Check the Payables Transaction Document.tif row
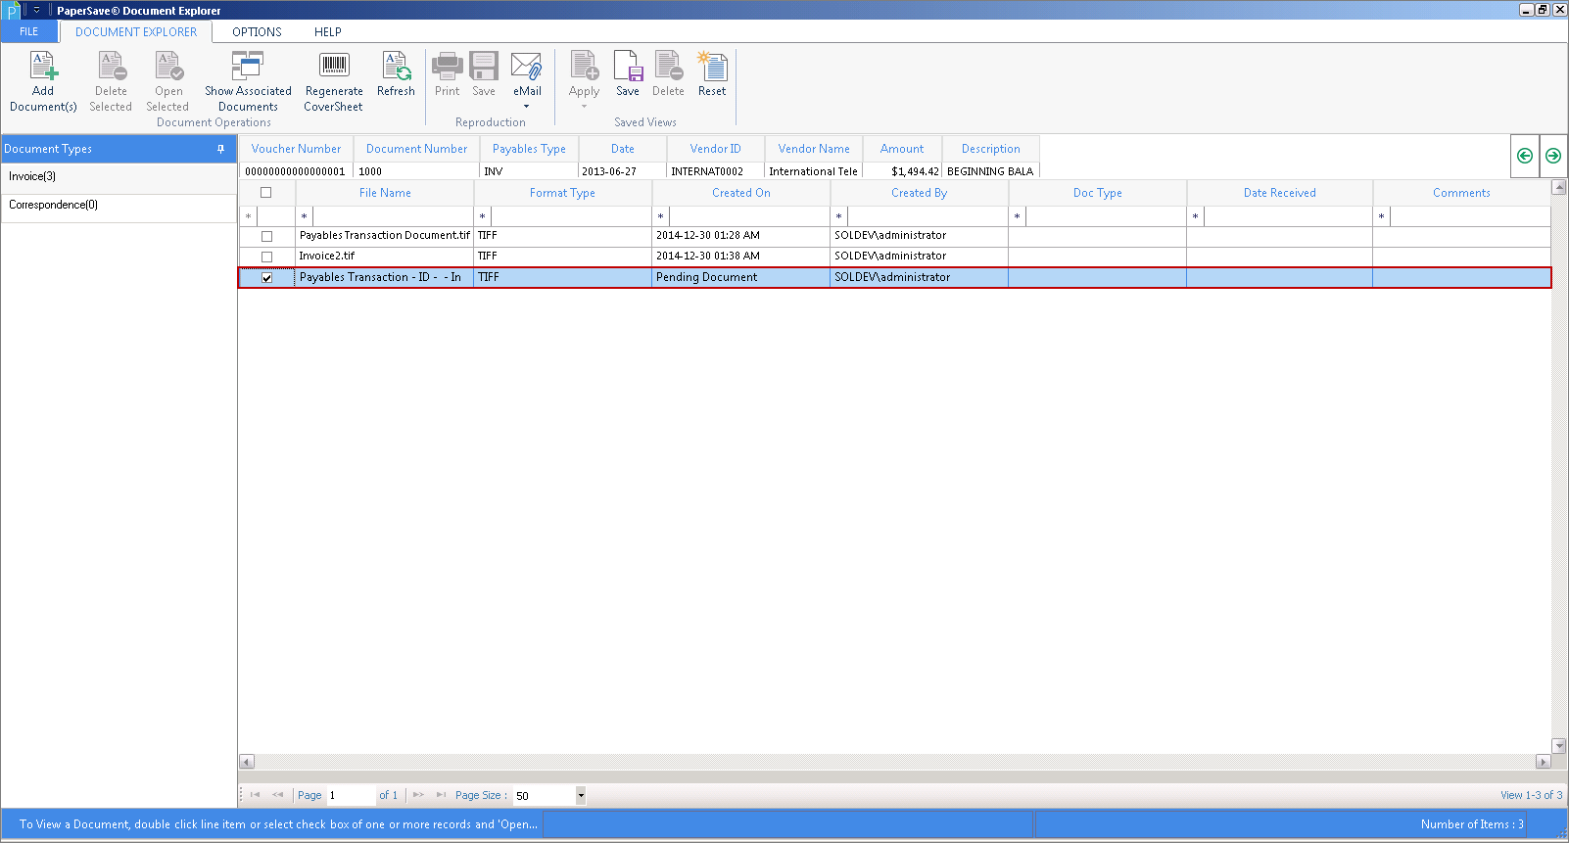This screenshot has height=843, width=1569. coord(266,236)
